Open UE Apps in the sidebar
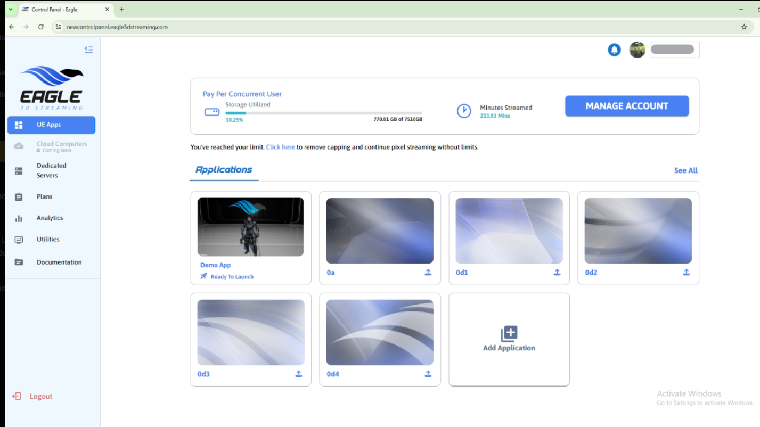The height and width of the screenshot is (427, 760). tap(51, 125)
